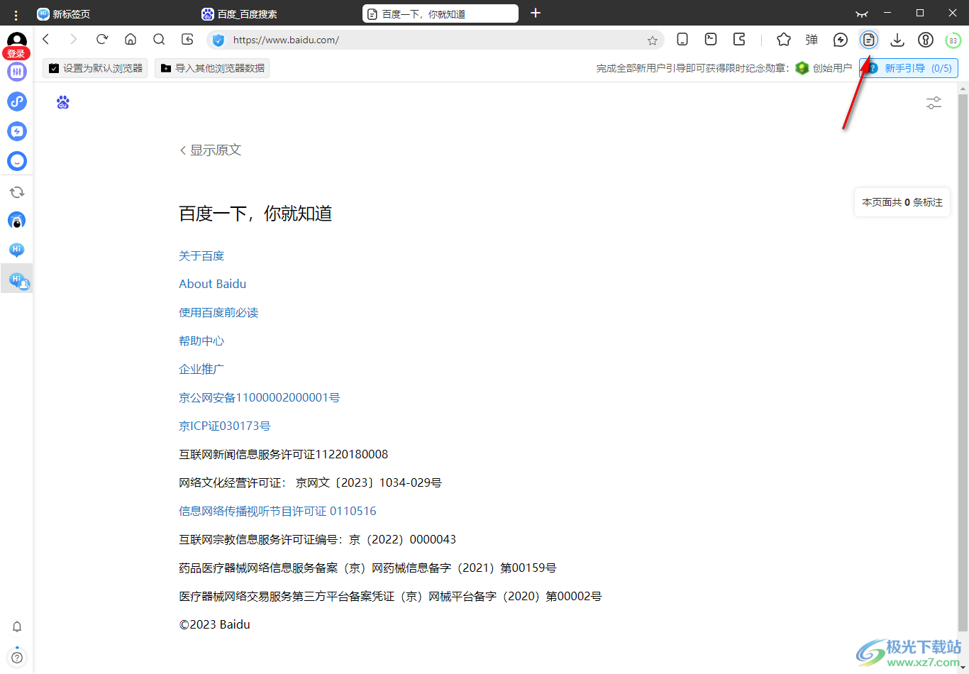Open the sync icon in the sidebar

[x=17, y=192]
